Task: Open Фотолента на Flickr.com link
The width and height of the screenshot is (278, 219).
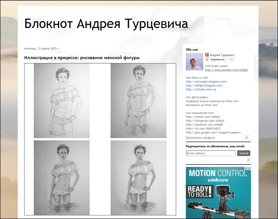Action: pyautogui.click(x=202, y=105)
